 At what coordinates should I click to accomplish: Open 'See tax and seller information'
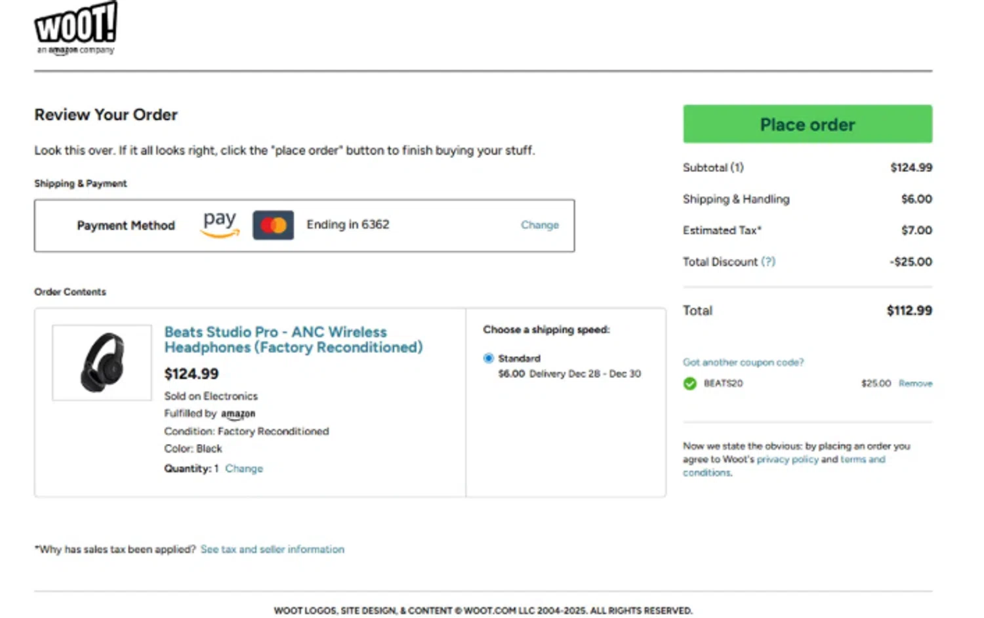(272, 549)
